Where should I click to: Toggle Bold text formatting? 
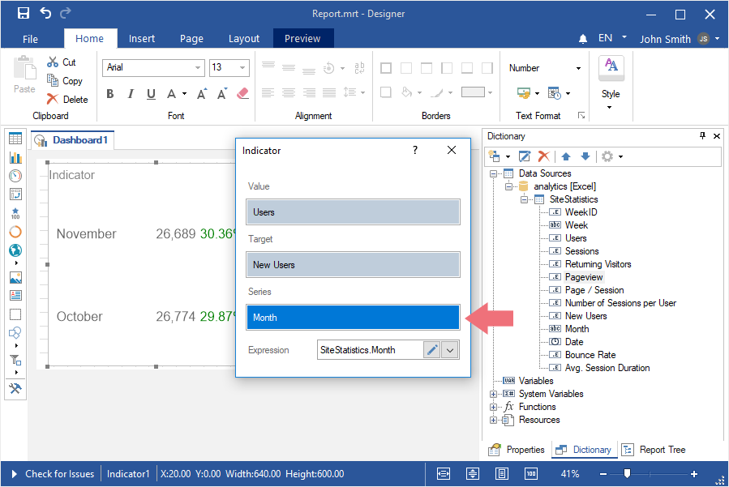point(110,94)
